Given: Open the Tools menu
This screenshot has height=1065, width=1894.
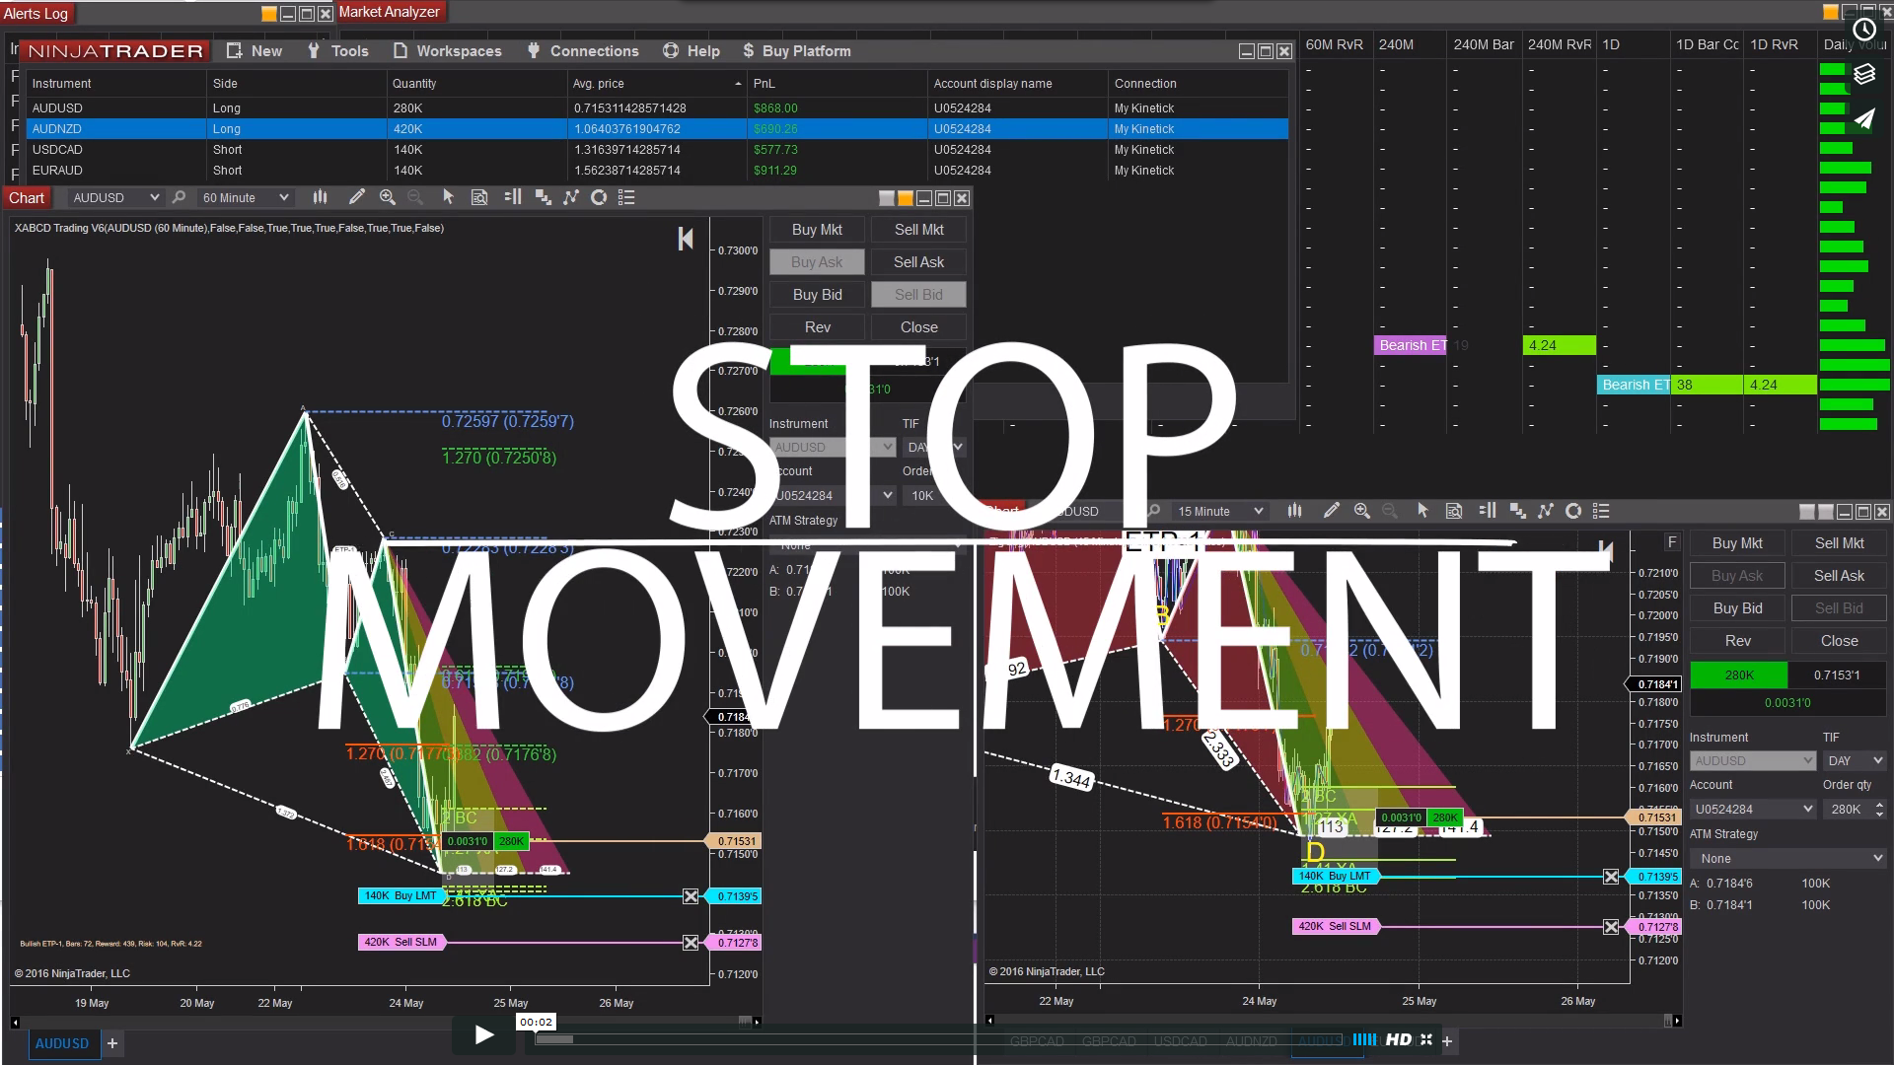Looking at the screenshot, I should (x=337, y=50).
